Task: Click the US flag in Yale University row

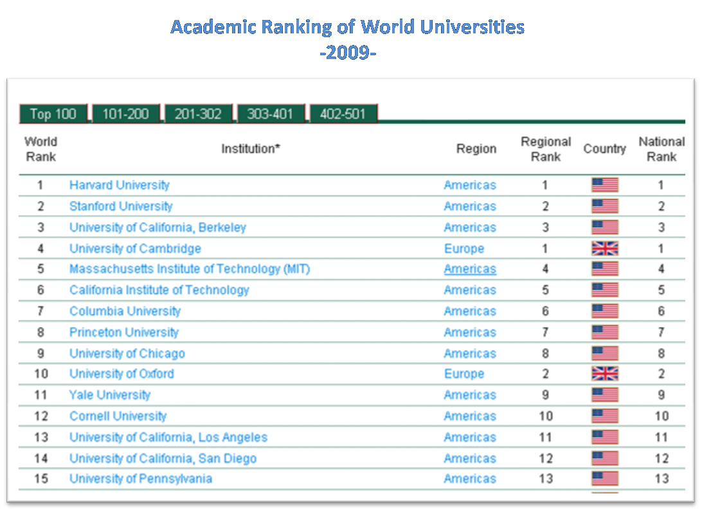Action: pos(605,394)
